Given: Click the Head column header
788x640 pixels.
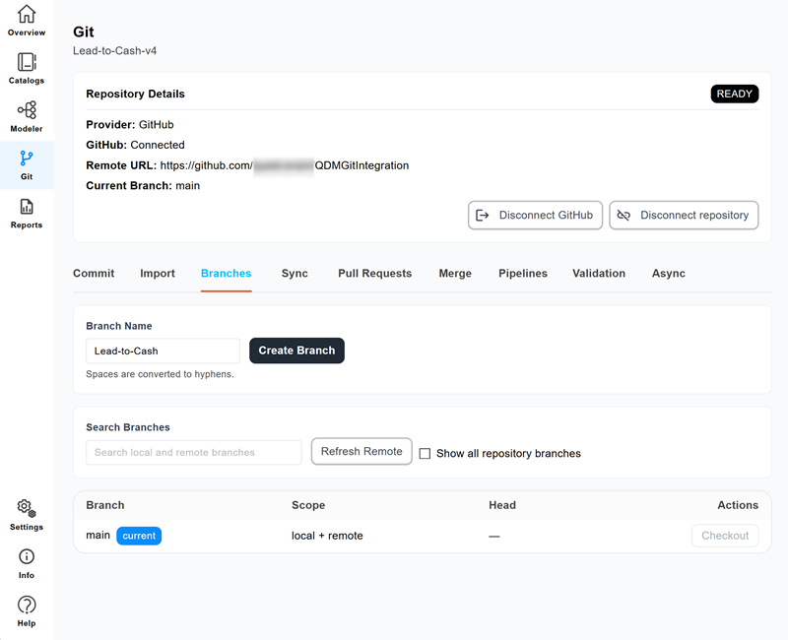Looking at the screenshot, I should tap(502, 505).
